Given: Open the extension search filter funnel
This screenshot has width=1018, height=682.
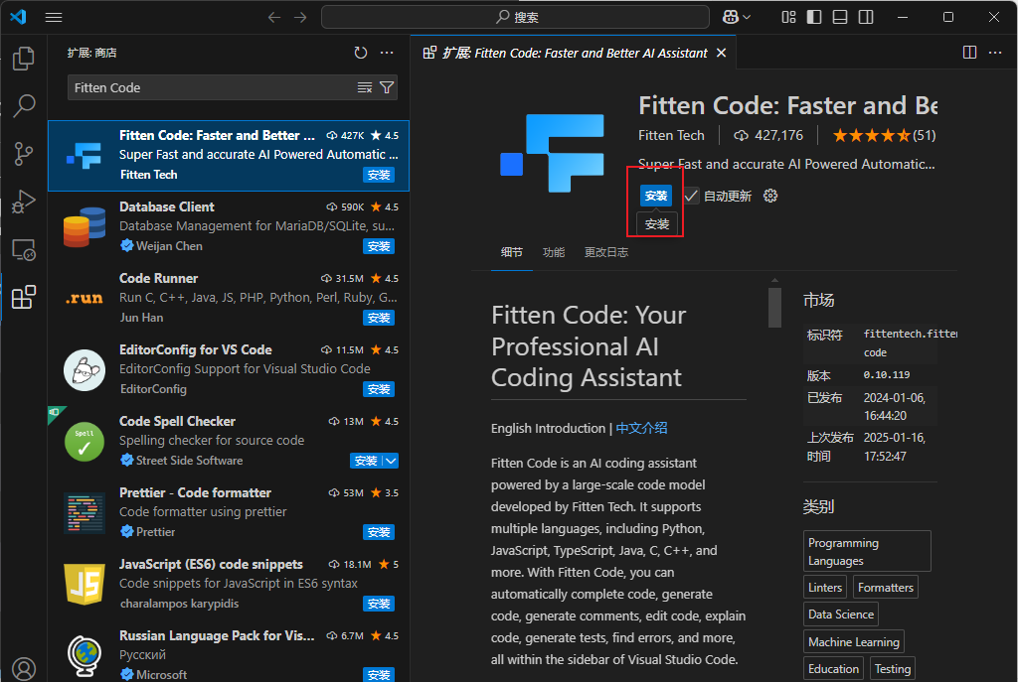Looking at the screenshot, I should click(387, 87).
